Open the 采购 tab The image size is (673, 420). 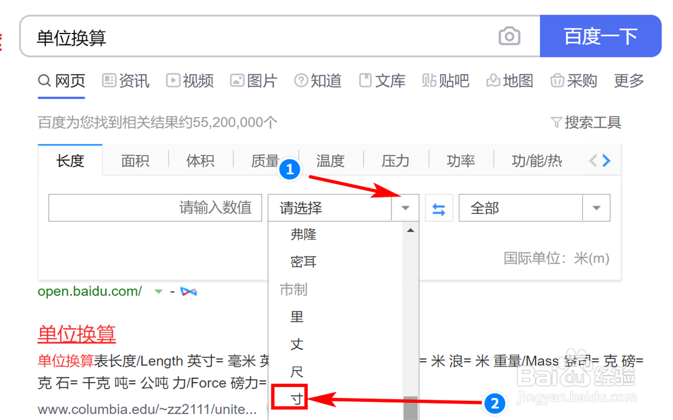pos(574,81)
